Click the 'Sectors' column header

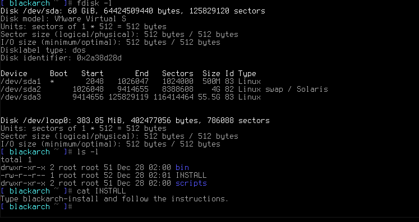click(x=178, y=74)
